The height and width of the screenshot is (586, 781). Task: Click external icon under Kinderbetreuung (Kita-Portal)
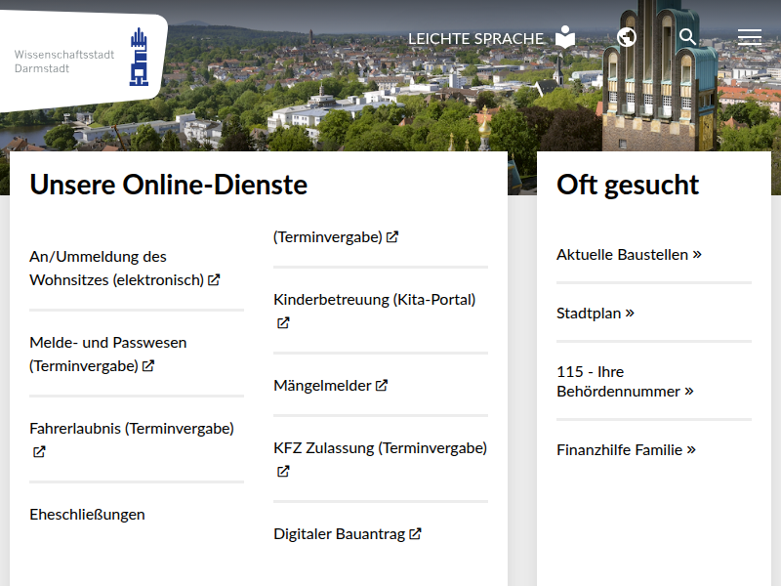pyautogui.click(x=283, y=323)
